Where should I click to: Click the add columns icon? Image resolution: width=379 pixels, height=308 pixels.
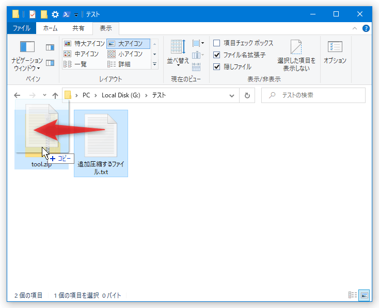198,55
